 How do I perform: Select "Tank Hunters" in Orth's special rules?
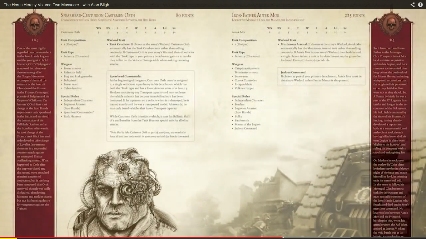[72, 116]
